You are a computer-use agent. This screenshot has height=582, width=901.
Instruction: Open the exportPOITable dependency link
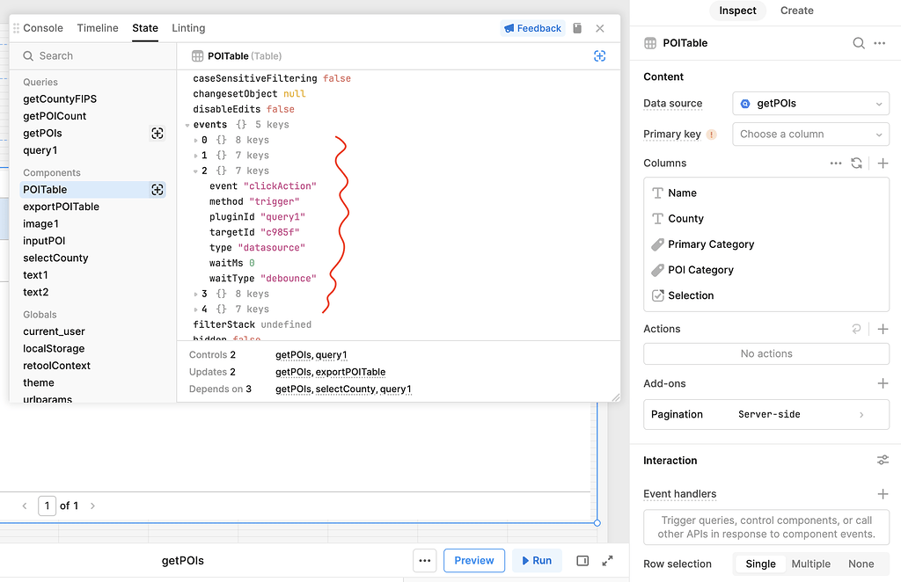point(350,372)
